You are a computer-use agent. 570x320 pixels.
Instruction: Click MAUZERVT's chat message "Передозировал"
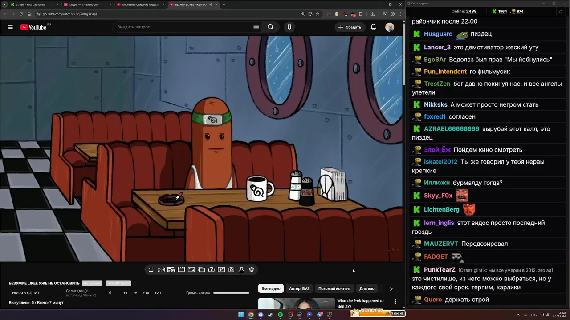[484, 244]
